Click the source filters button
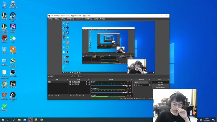This screenshot has width=217, height=122. tap(80, 76)
